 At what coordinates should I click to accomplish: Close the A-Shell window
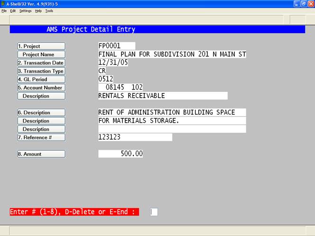click(311, 4)
